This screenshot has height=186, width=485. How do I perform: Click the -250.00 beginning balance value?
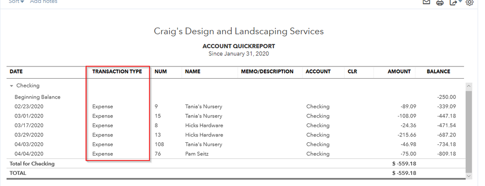tap(447, 97)
